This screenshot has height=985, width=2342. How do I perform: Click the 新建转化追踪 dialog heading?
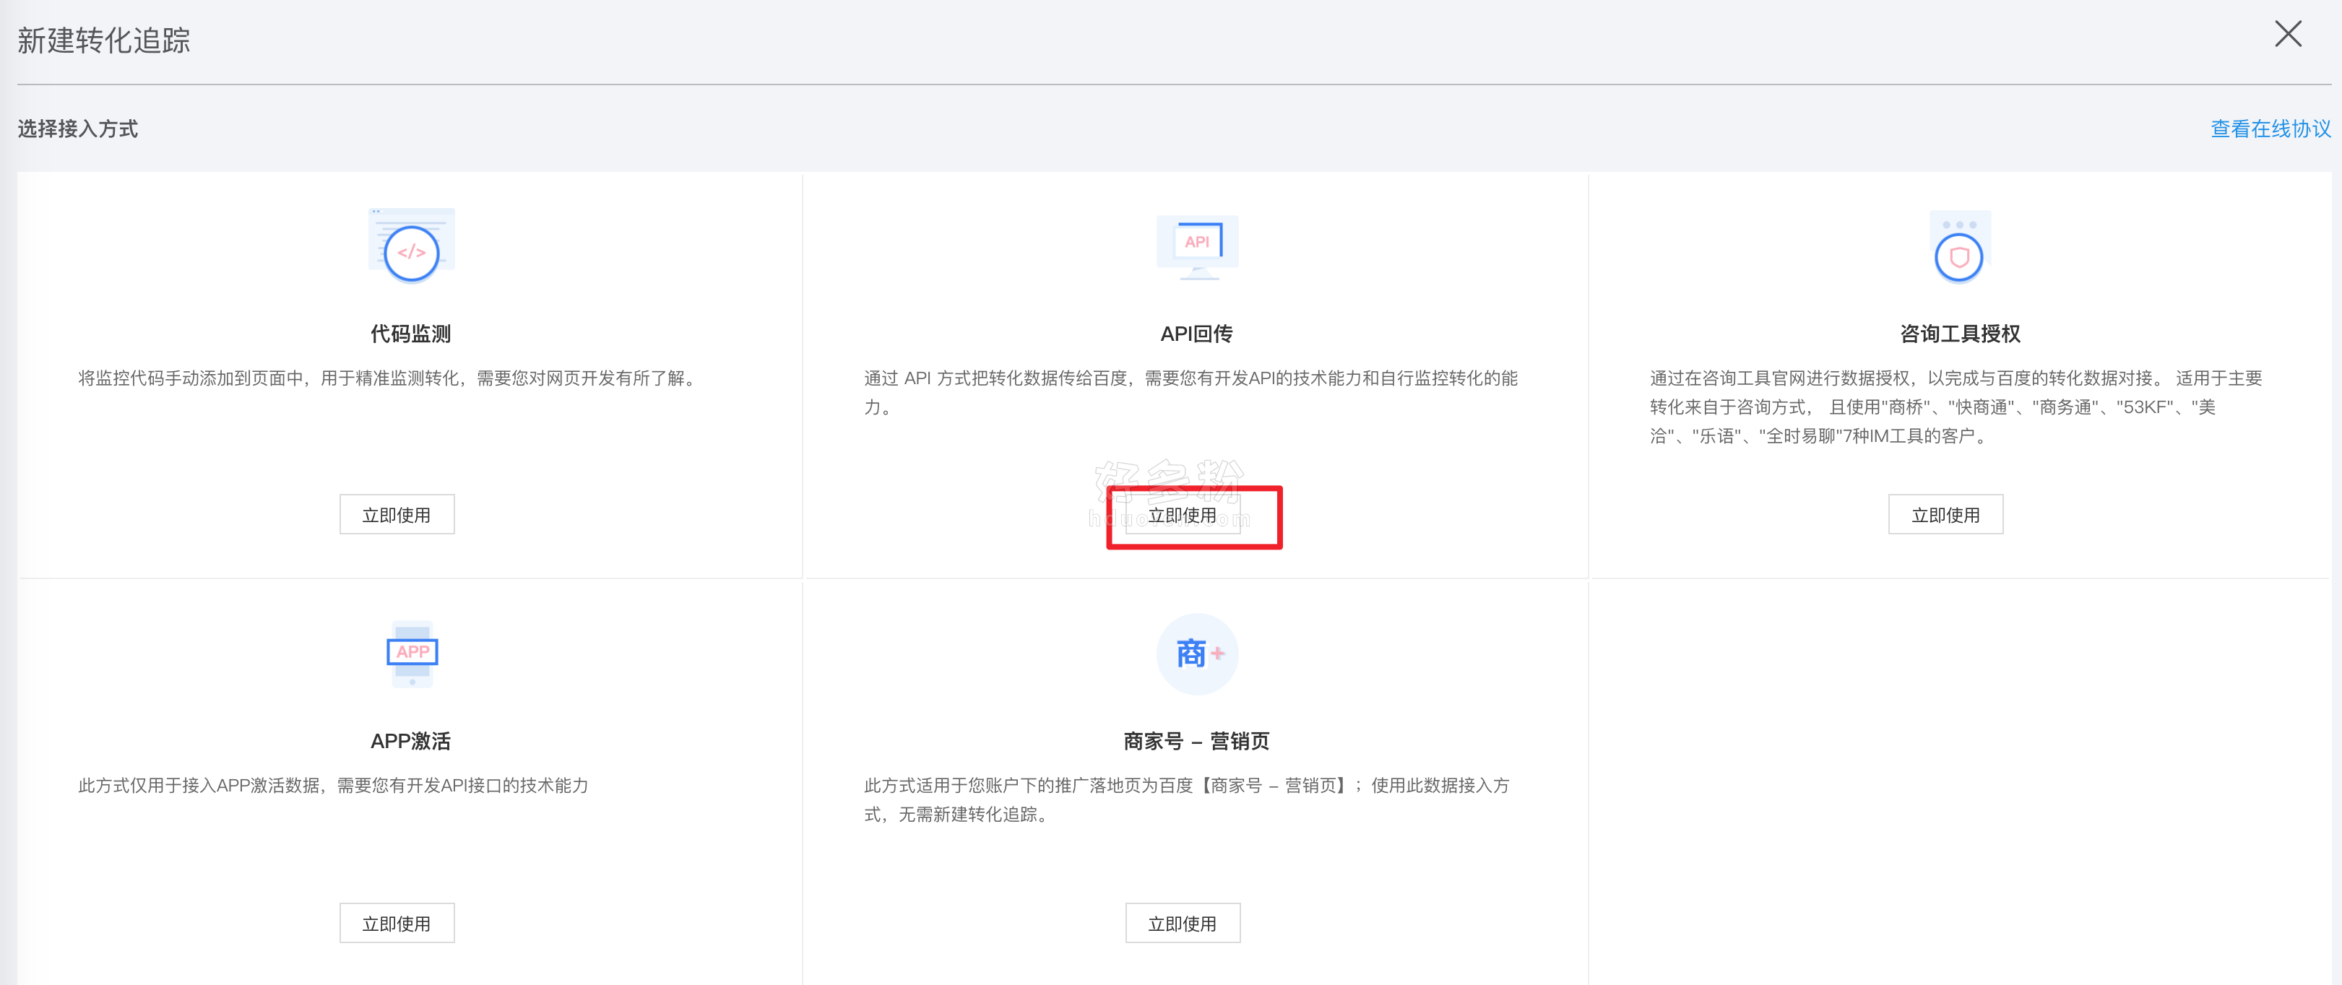(x=103, y=41)
